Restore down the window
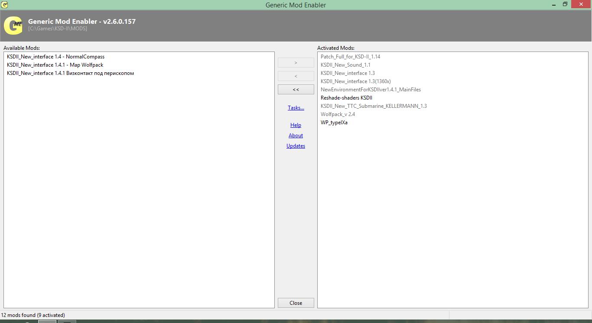Viewport: 592px width, 323px height. 565,5
